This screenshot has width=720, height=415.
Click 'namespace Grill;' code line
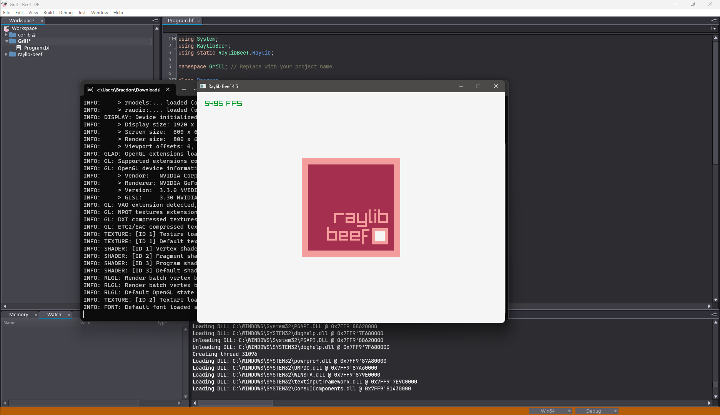[203, 66]
